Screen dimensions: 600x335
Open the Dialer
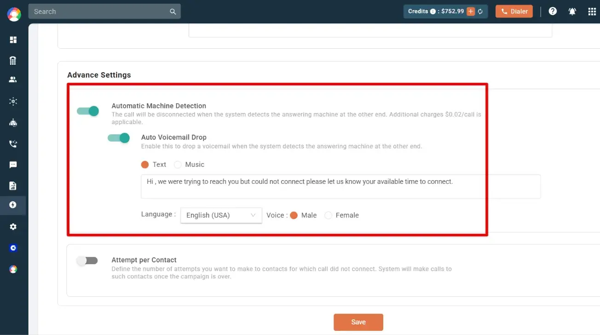[x=513, y=11]
